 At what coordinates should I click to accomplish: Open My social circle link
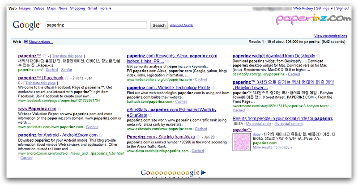pos(259,124)
